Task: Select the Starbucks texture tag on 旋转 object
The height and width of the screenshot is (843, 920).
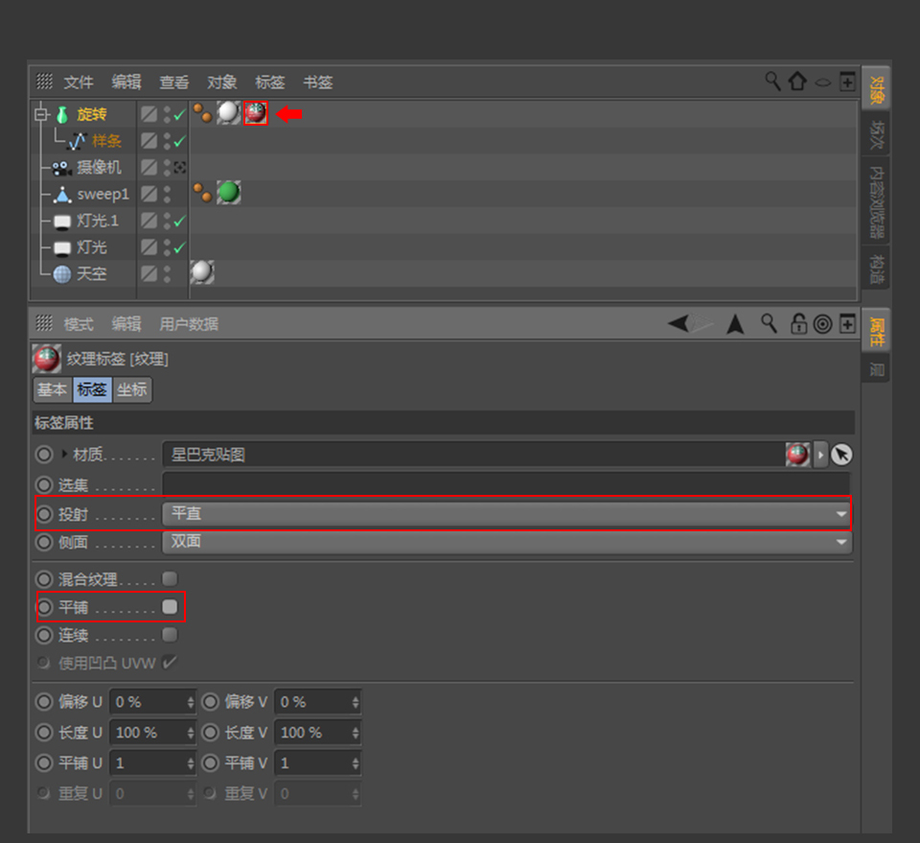Action: [255, 113]
